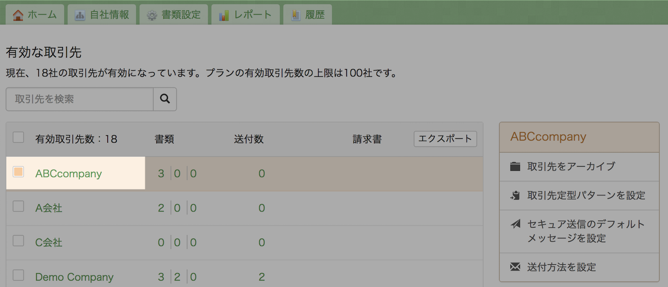
Task: Click C会社 送付数 value 0
Action: pyautogui.click(x=262, y=242)
